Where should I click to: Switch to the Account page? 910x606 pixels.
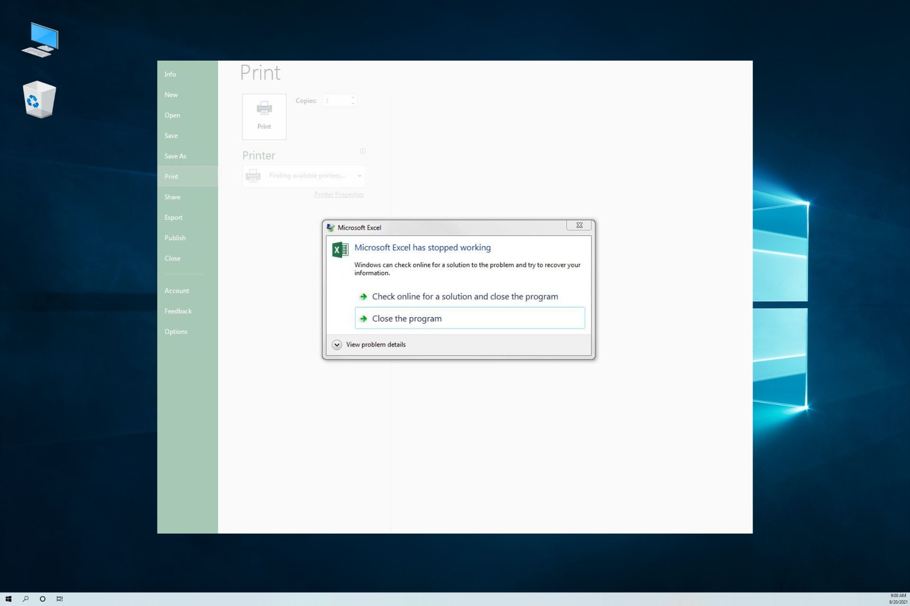[177, 291]
